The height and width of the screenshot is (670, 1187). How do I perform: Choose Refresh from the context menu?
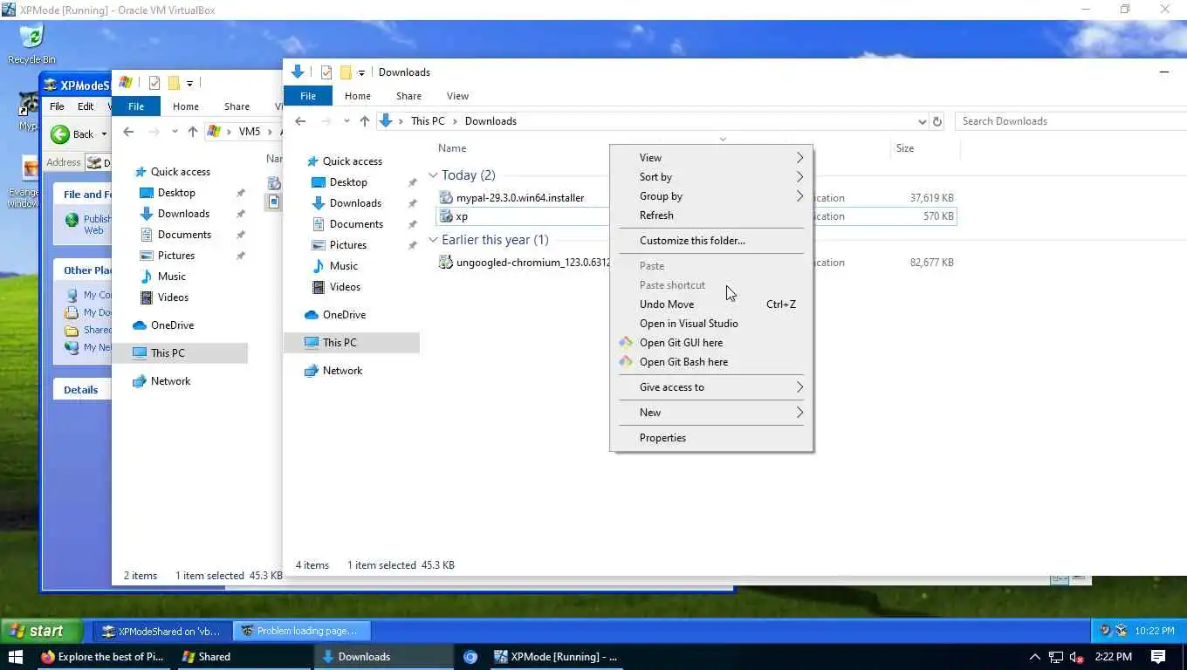711,215
